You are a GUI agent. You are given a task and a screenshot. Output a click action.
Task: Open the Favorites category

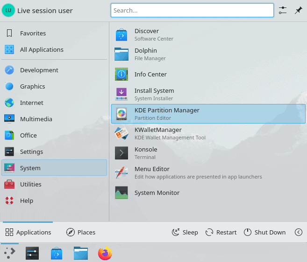tap(54, 33)
